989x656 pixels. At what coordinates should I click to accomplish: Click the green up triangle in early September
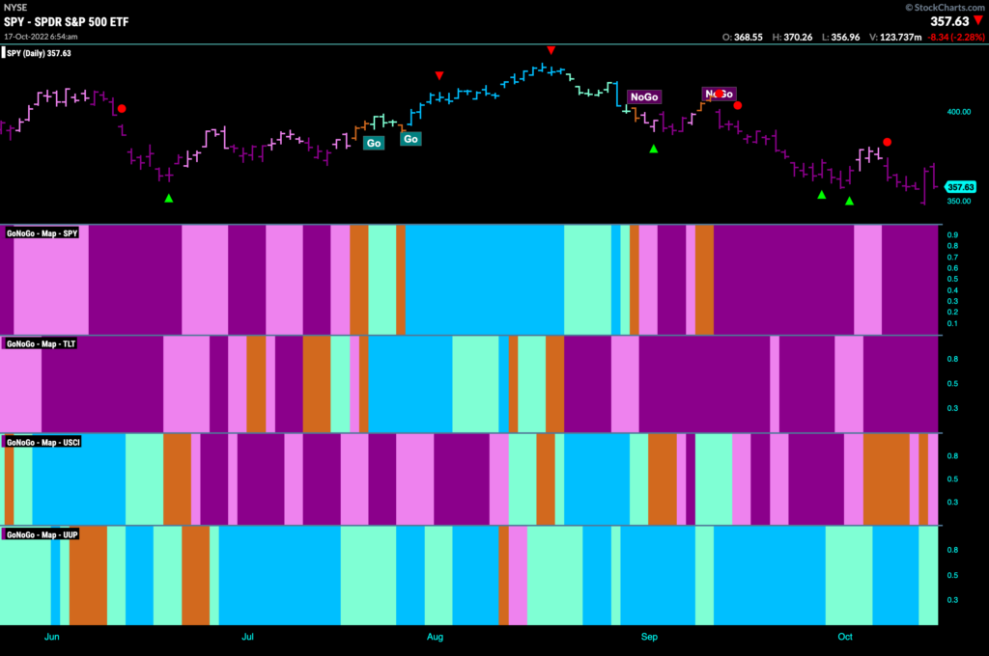pyautogui.click(x=654, y=149)
